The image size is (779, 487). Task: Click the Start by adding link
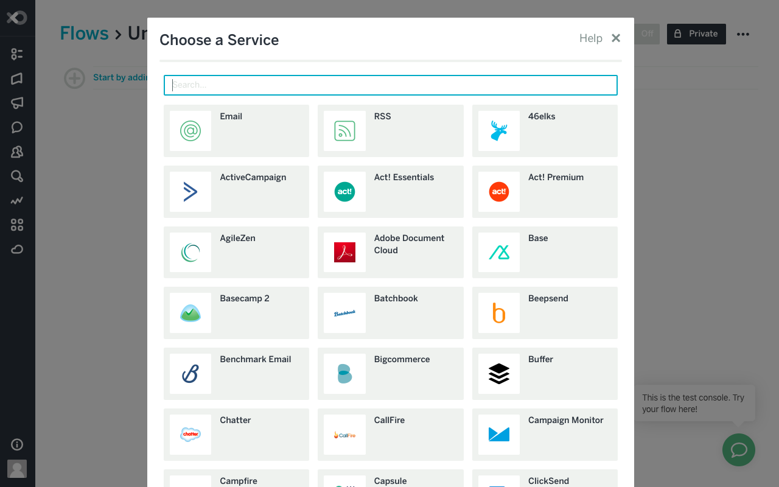coord(121,77)
